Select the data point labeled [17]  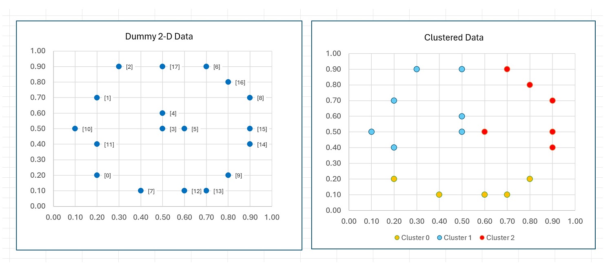[x=162, y=66]
